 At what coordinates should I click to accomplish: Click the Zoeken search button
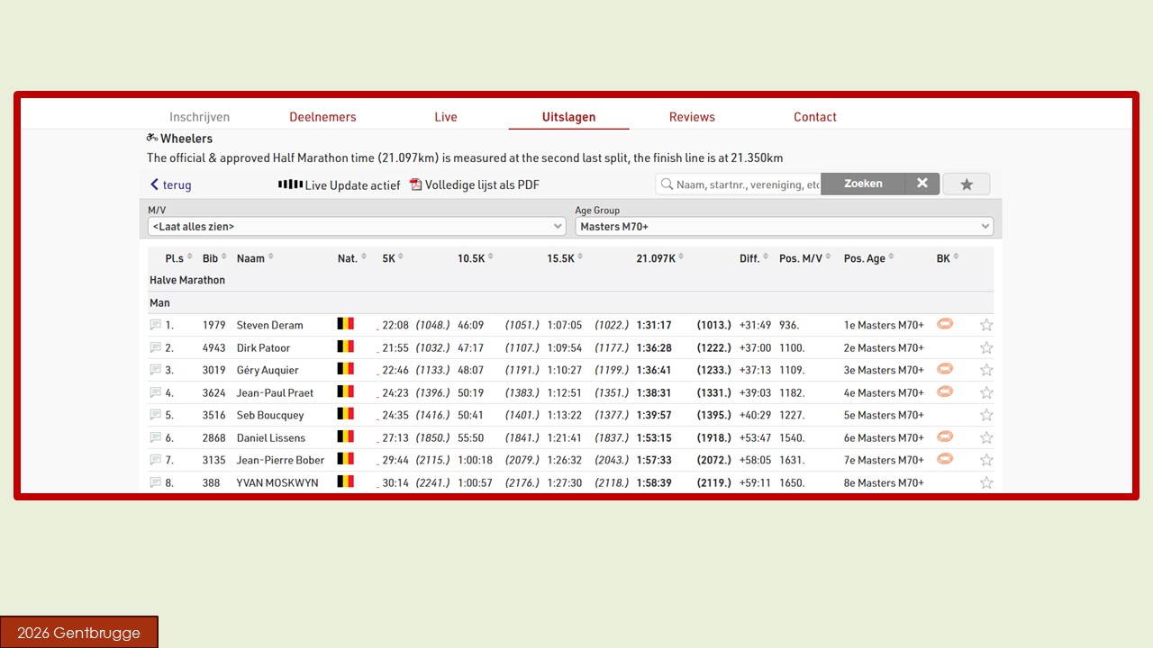[863, 184]
